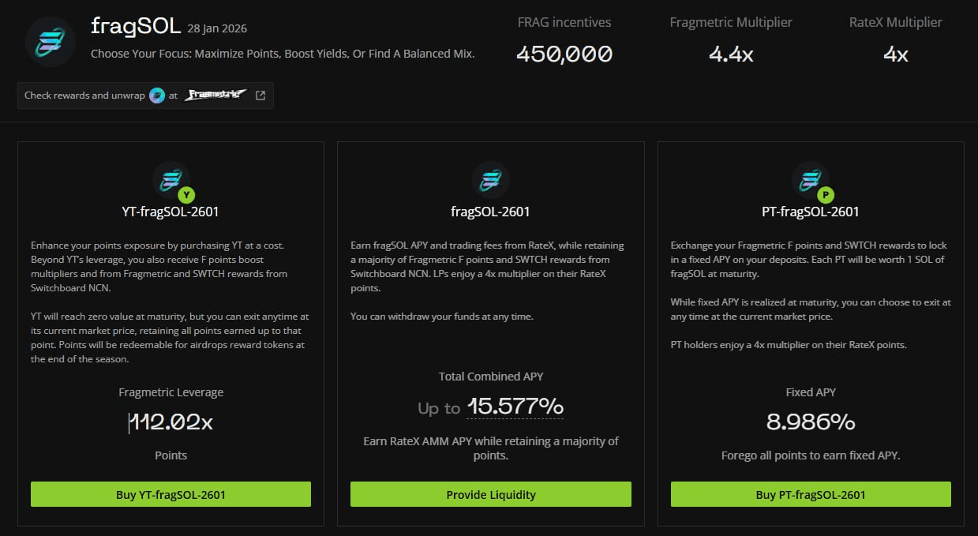The width and height of the screenshot is (978, 536).
Task: Click the 4.4x Fragmetric Multiplier value
Action: (x=731, y=54)
